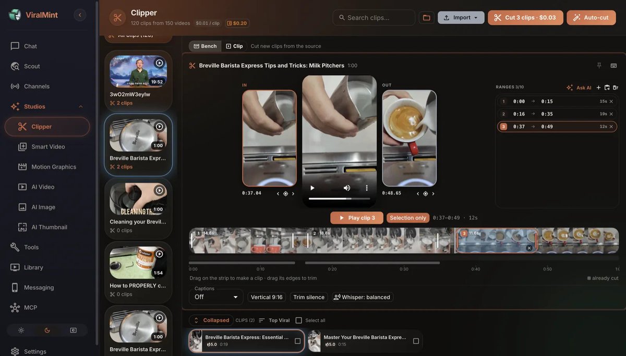The image size is (626, 356).
Task: Open the Smart Video studio
Action: [48, 146]
